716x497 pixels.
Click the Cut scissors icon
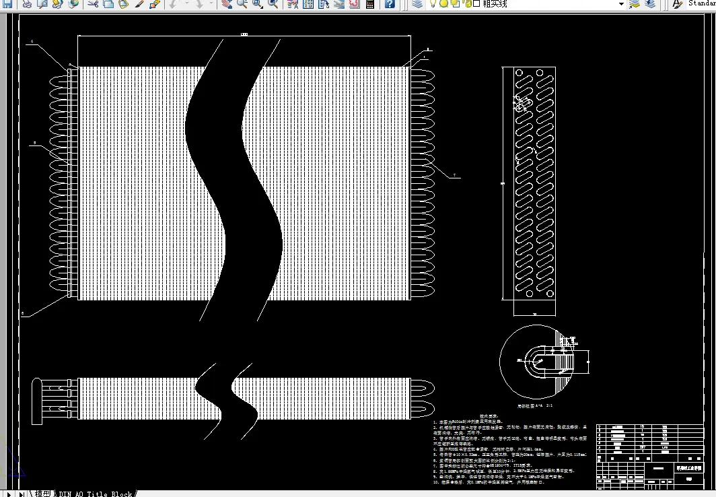(x=93, y=3)
